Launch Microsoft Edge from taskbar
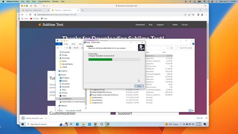The height and width of the screenshot is (134, 238). click(x=77, y=124)
